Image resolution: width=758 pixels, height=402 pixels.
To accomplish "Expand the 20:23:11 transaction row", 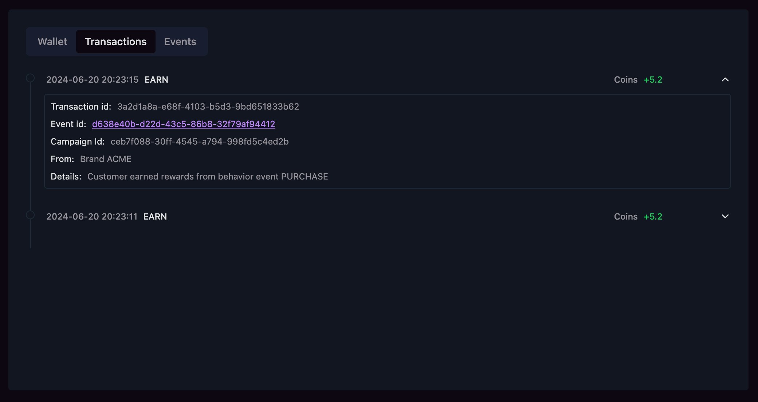I will (725, 216).
